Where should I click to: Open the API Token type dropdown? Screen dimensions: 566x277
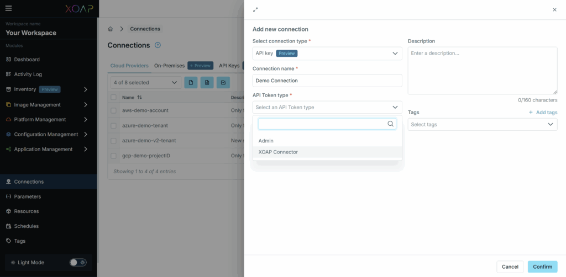point(327,108)
